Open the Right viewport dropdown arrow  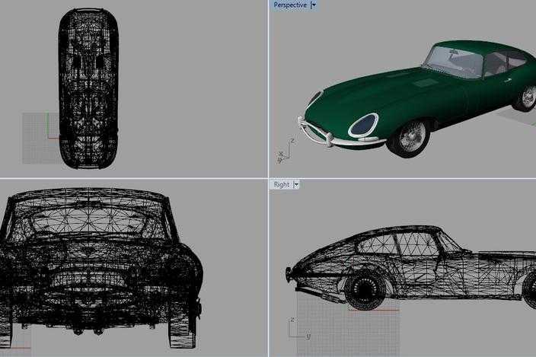296,184
